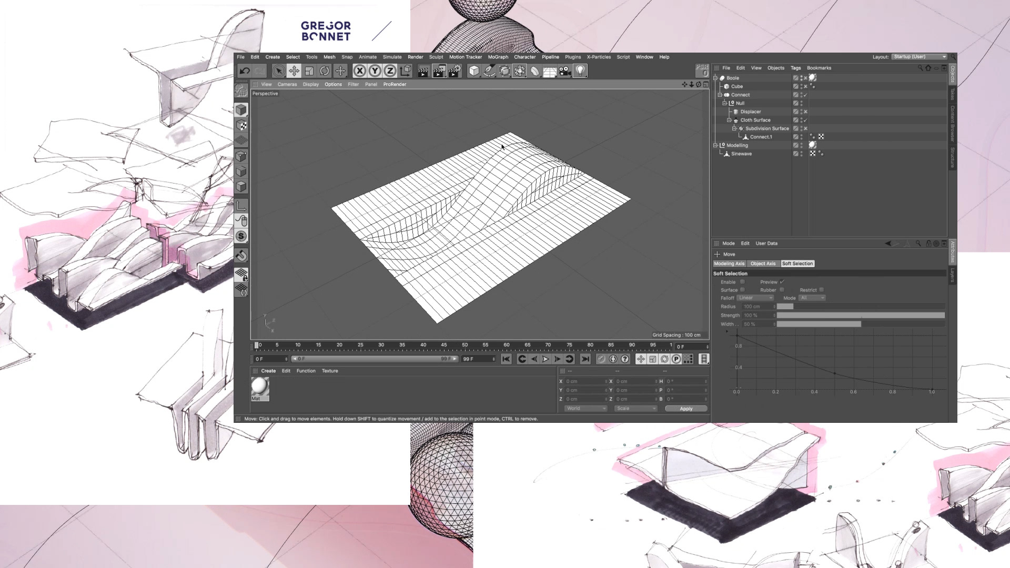Click the Deformer bend icon
The image size is (1010, 568).
535,71
